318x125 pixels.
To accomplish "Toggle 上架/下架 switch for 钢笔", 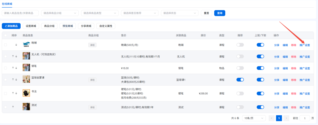I will tap(260, 68).
